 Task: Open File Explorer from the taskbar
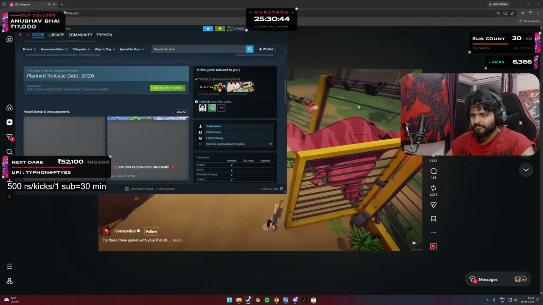[239, 300]
